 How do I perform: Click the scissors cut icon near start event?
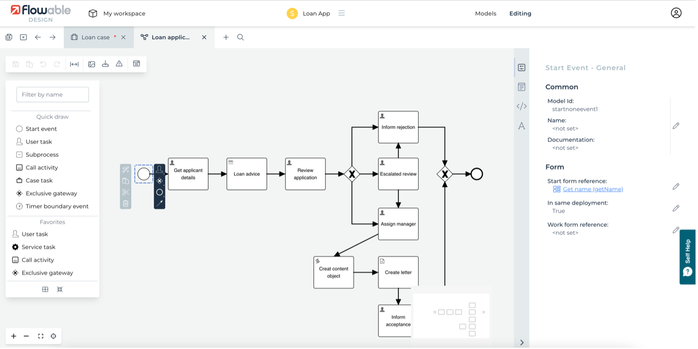click(126, 192)
